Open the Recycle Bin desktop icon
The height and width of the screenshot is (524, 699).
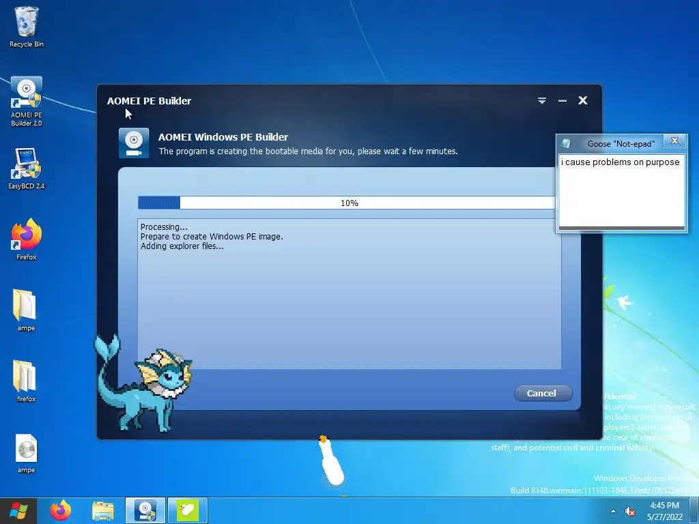click(27, 27)
